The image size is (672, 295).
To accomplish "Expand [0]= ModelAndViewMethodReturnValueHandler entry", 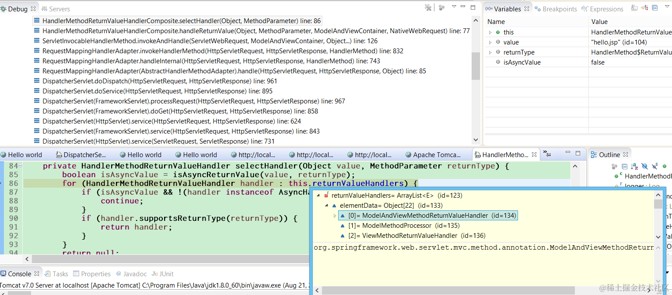I will tap(335, 216).
